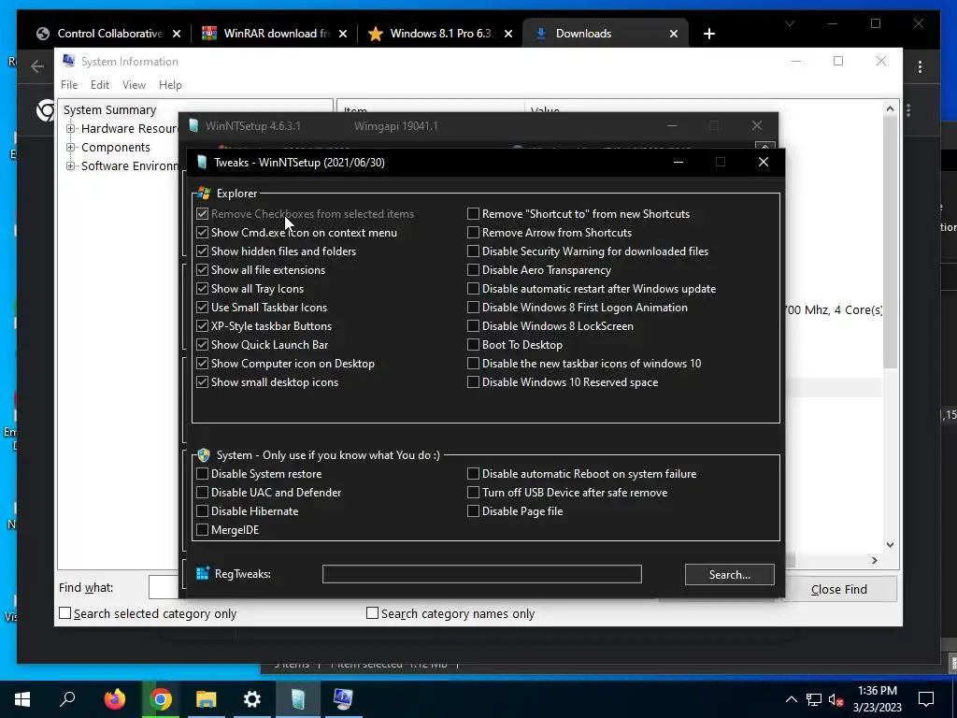
Task: Open the Help menu in System Information
Action: [x=170, y=85]
